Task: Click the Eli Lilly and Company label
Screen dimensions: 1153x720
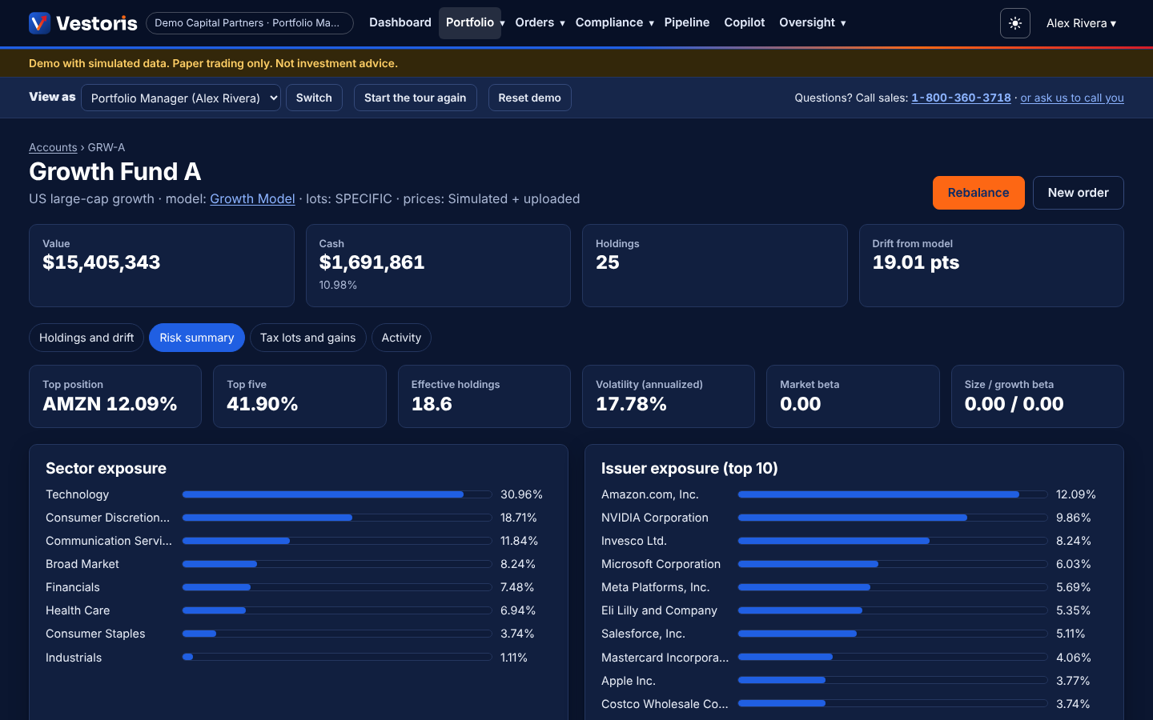Action: pyautogui.click(x=659, y=610)
